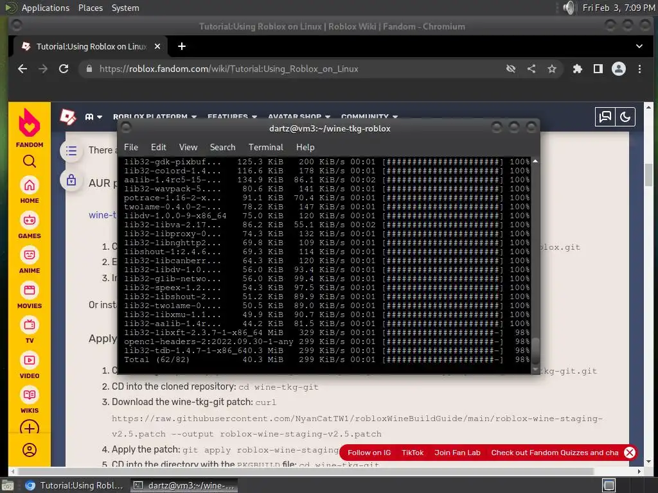Open the Terminal menu
This screenshot has width=658, height=493.
pos(265,147)
